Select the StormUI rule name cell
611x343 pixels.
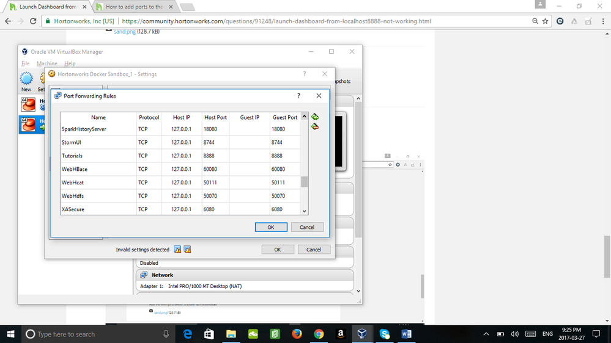pyautogui.click(x=98, y=142)
